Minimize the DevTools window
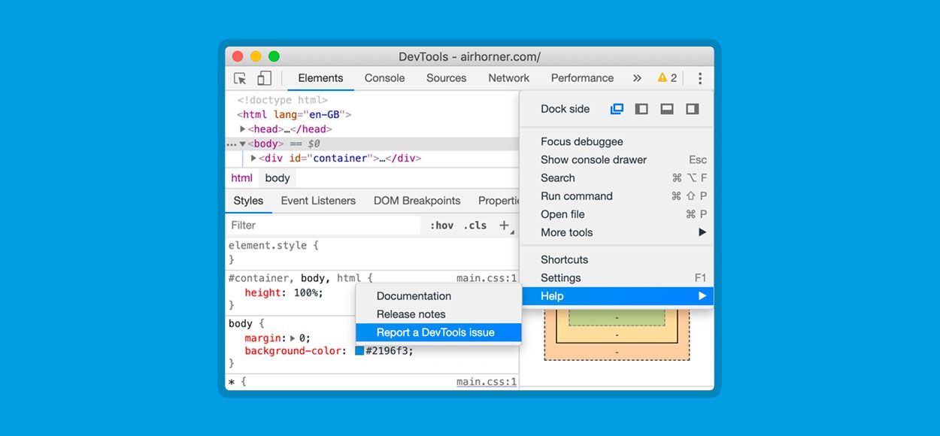The width and height of the screenshot is (940, 436). point(256,56)
